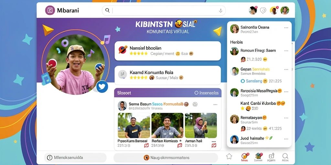The height and width of the screenshot is (165, 331).
Task: Click the Naug okmmsomartens button
Action: 166,158
